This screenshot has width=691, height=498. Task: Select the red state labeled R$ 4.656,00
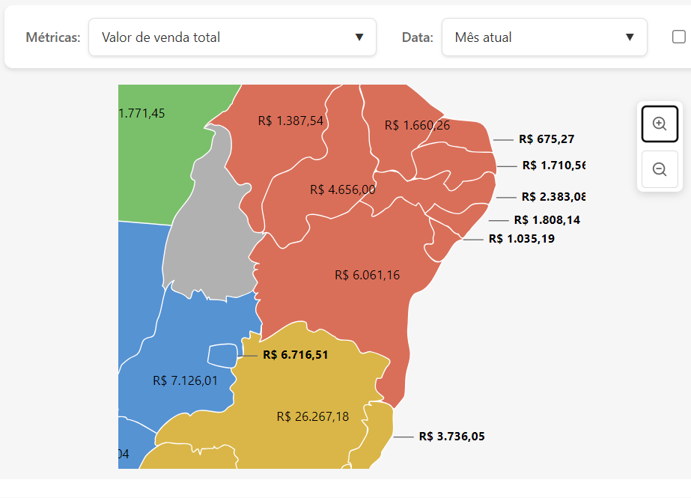pyautogui.click(x=341, y=189)
